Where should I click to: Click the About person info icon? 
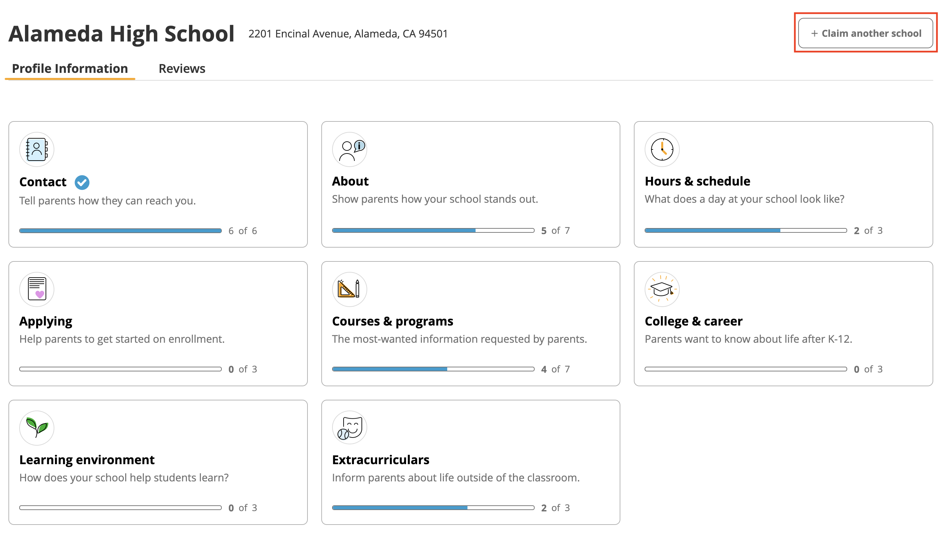click(349, 149)
